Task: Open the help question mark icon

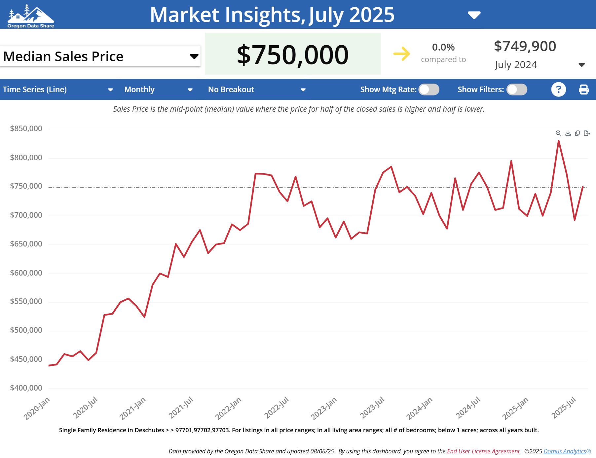Action: (559, 89)
